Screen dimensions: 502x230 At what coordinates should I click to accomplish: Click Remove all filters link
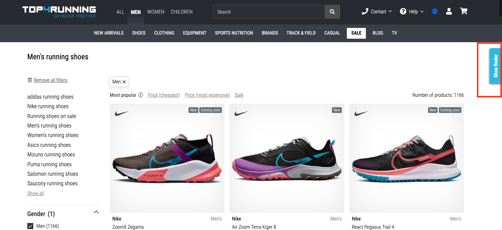point(50,80)
